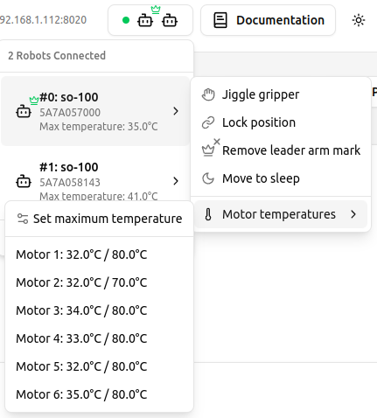Screen dimensions: 377x418
Task: Click the book icon in Documentation button
Action: click(x=220, y=20)
